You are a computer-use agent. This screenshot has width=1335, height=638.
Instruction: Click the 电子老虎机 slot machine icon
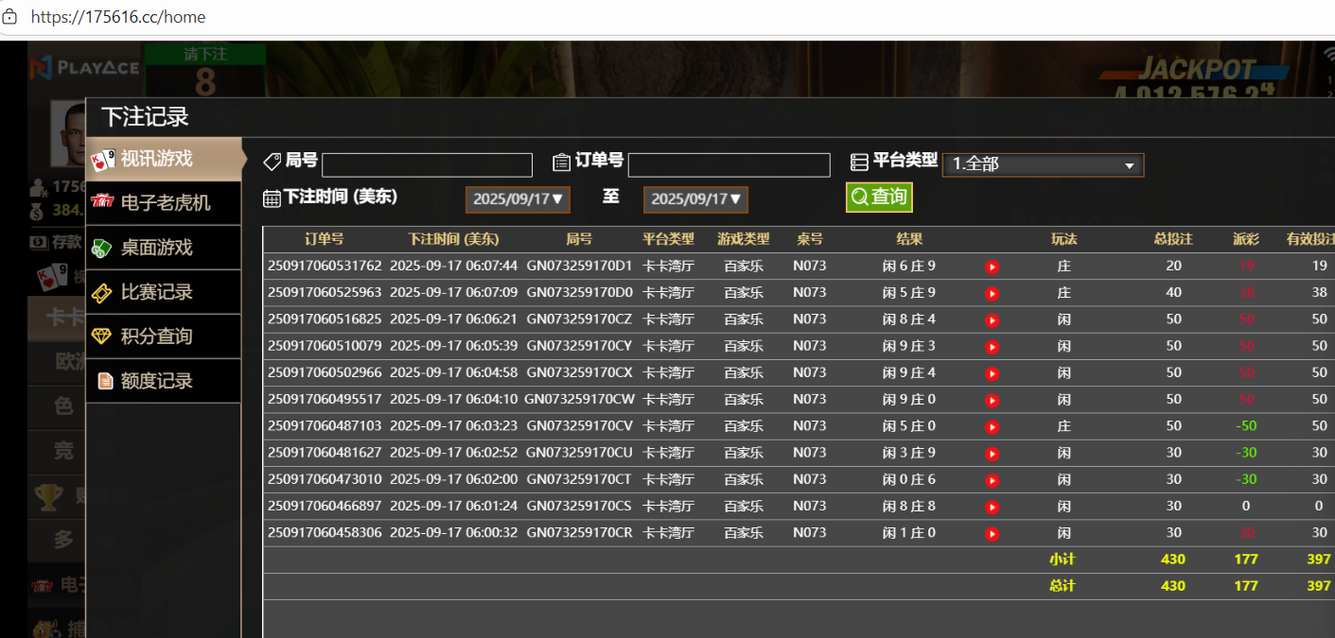[x=102, y=203]
